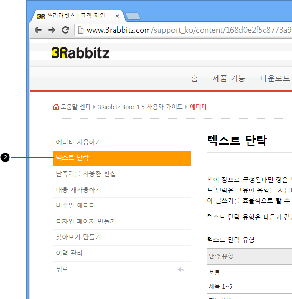
Task: Close the 쓰리래빗츠 고객 지원 tab
Action: pyautogui.click(x=117, y=16)
